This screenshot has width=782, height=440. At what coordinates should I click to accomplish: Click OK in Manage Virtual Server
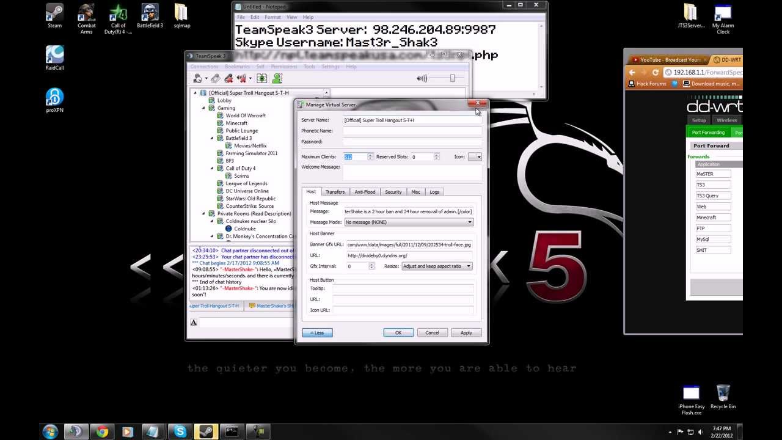[x=398, y=332]
